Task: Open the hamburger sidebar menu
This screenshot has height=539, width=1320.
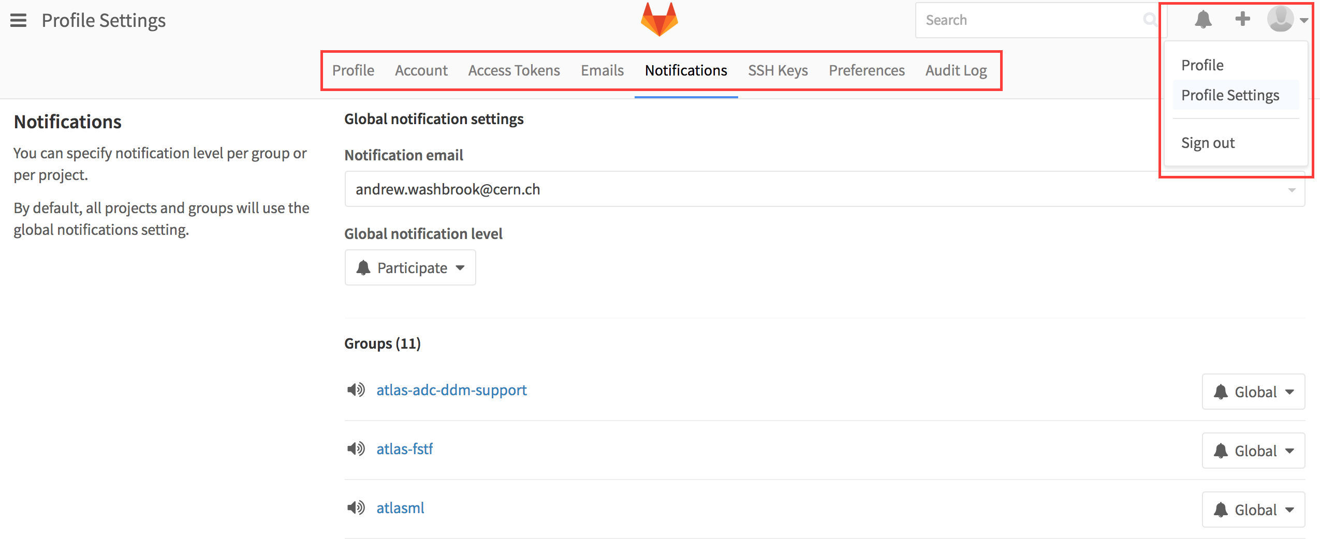Action: pyautogui.click(x=18, y=20)
